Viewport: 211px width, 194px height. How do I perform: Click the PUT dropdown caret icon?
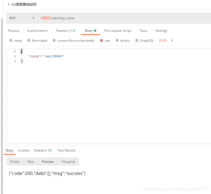[33, 18]
